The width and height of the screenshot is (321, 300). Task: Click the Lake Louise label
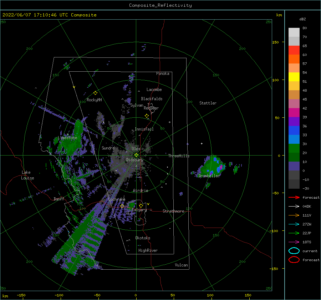click(x=28, y=175)
